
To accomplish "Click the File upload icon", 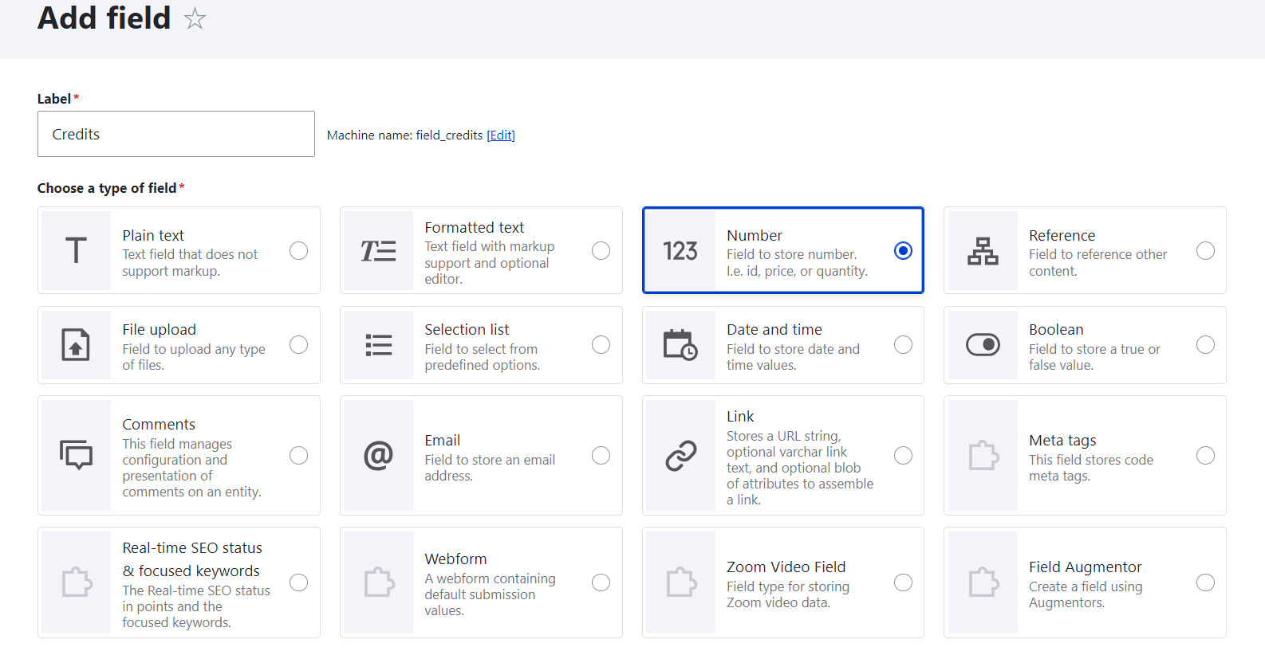I will click(x=76, y=345).
